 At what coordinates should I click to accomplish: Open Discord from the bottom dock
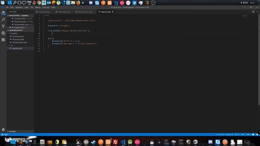[210, 142]
